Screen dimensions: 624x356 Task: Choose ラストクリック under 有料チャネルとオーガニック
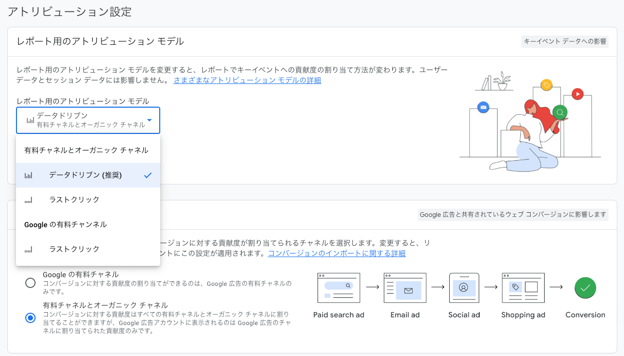[x=88, y=199]
